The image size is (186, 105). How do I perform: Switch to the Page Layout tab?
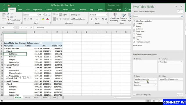(x=37, y=10)
